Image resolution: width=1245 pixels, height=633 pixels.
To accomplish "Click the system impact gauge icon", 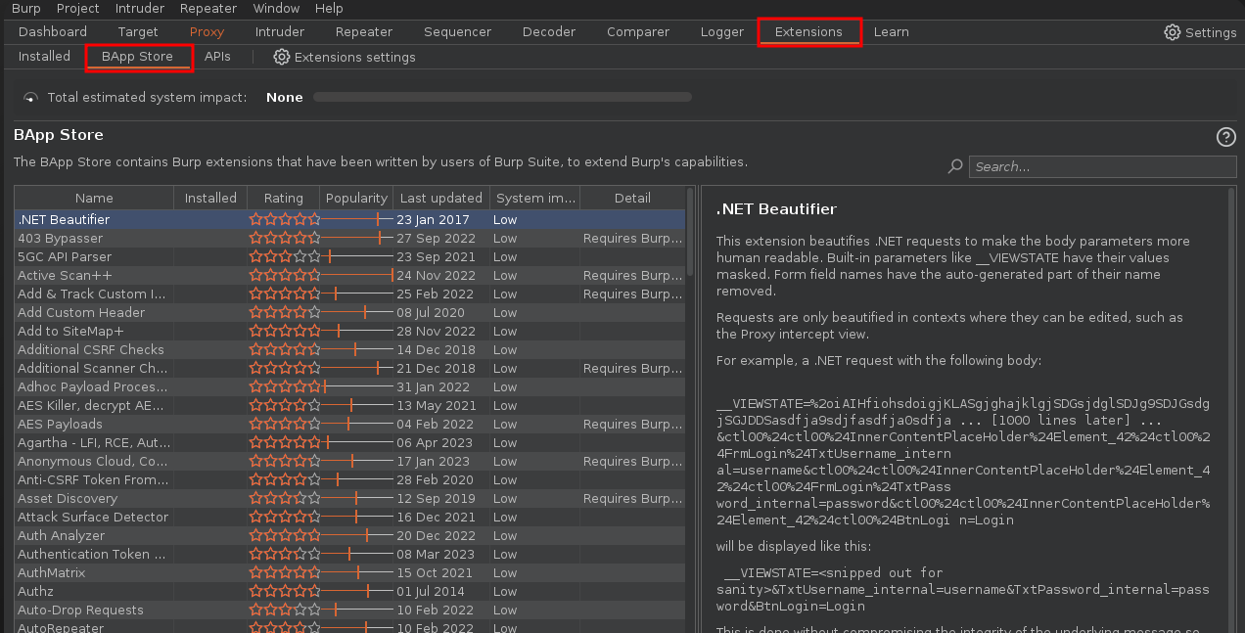I will click(31, 98).
